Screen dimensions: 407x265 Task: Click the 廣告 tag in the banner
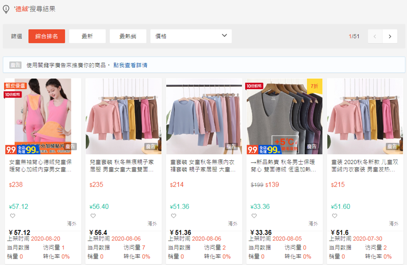[15, 65]
